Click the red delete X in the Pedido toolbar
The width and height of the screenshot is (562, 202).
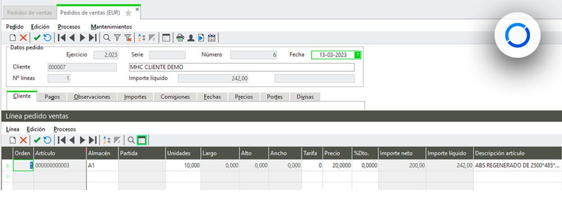(23, 38)
